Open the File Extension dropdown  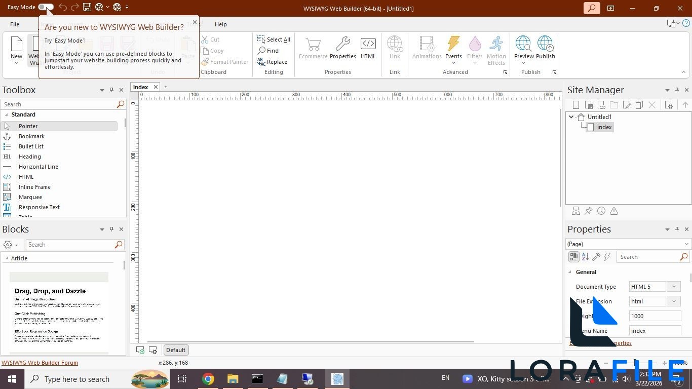click(674, 301)
